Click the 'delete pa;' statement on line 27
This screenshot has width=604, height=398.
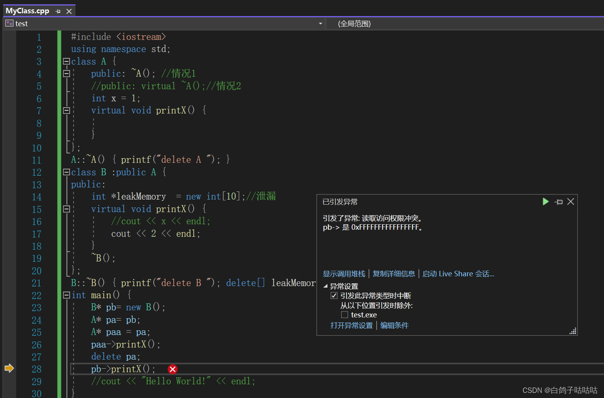tap(115, 357)
